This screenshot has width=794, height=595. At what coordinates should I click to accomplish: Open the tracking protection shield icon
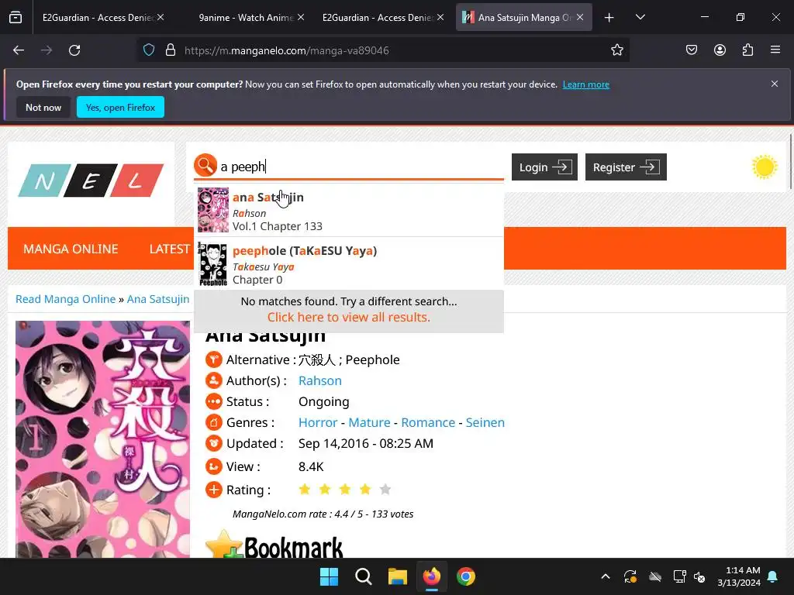point(149,50)
